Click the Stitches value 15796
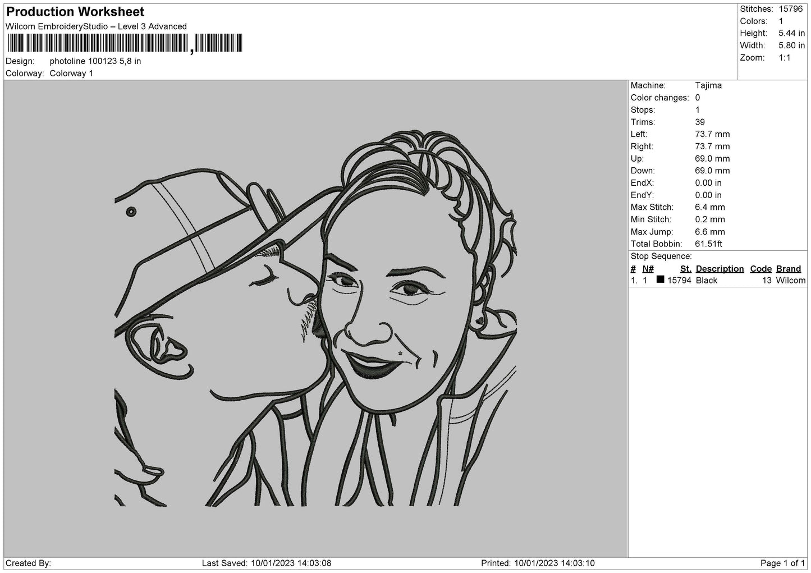Viewport: 811px width, 573px height. 790,9
